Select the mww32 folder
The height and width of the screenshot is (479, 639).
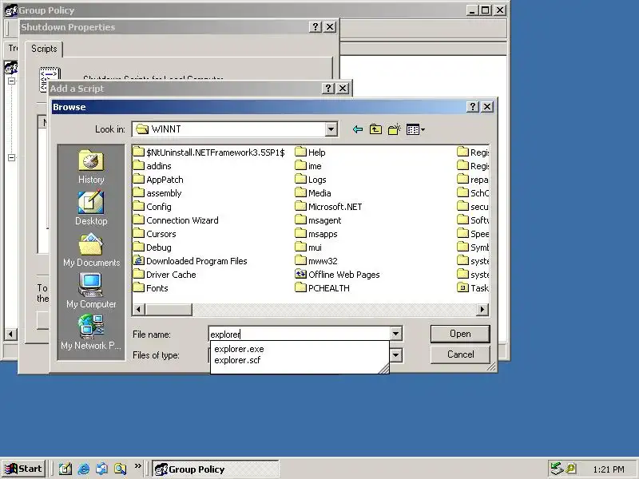pos(316,261)
